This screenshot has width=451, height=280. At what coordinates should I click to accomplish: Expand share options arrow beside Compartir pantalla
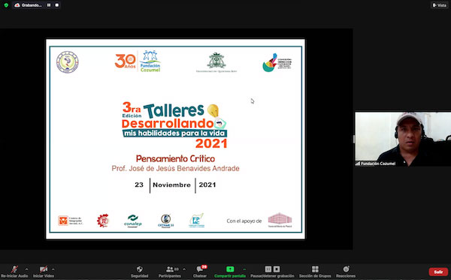point(244,269)
